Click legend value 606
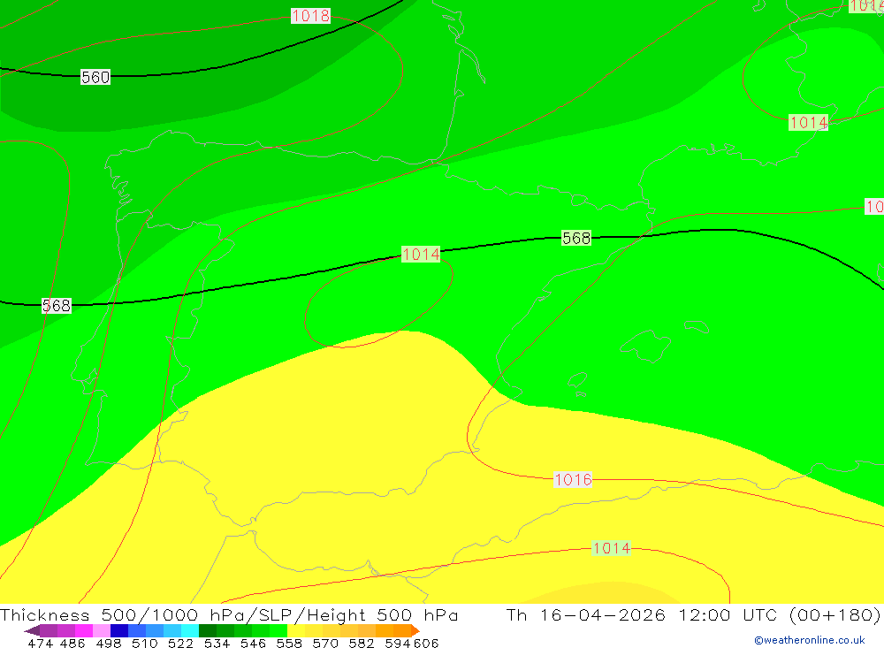The image size is (884, 648). (426, 643)
